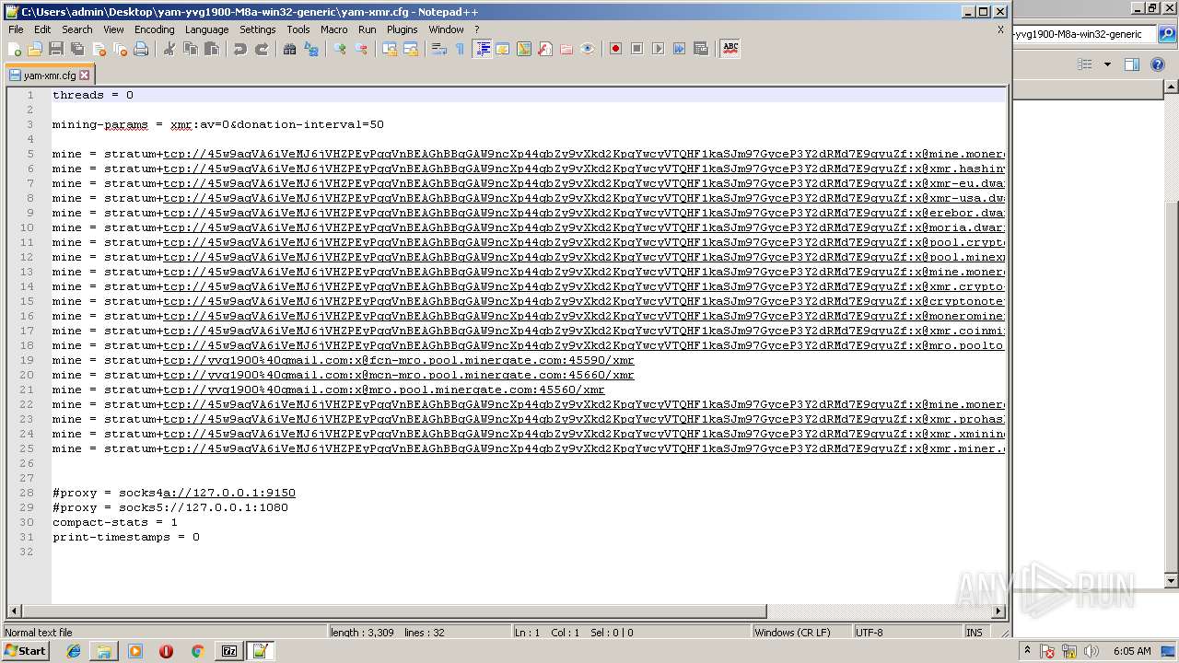1179x663 pixels.
Task: Open Explorer help question mark button
Action: pos(1158,64)
